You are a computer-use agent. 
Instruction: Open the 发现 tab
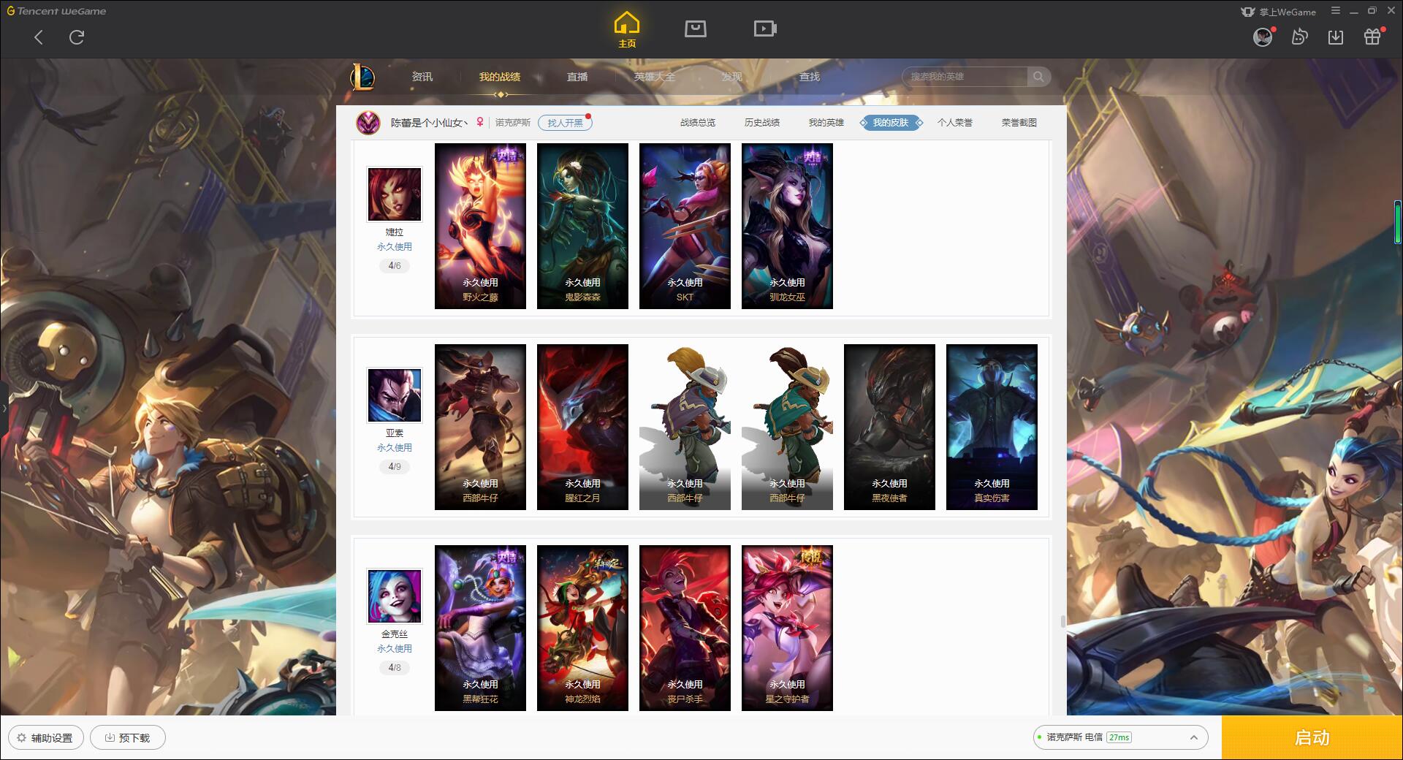click(732, 77)
